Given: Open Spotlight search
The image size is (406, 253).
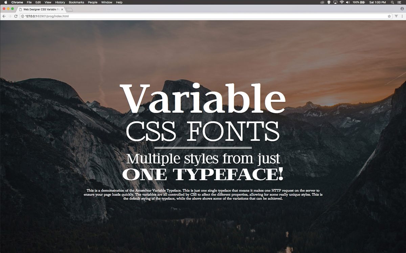Looking at the screenshot, I should coord(392,2).
